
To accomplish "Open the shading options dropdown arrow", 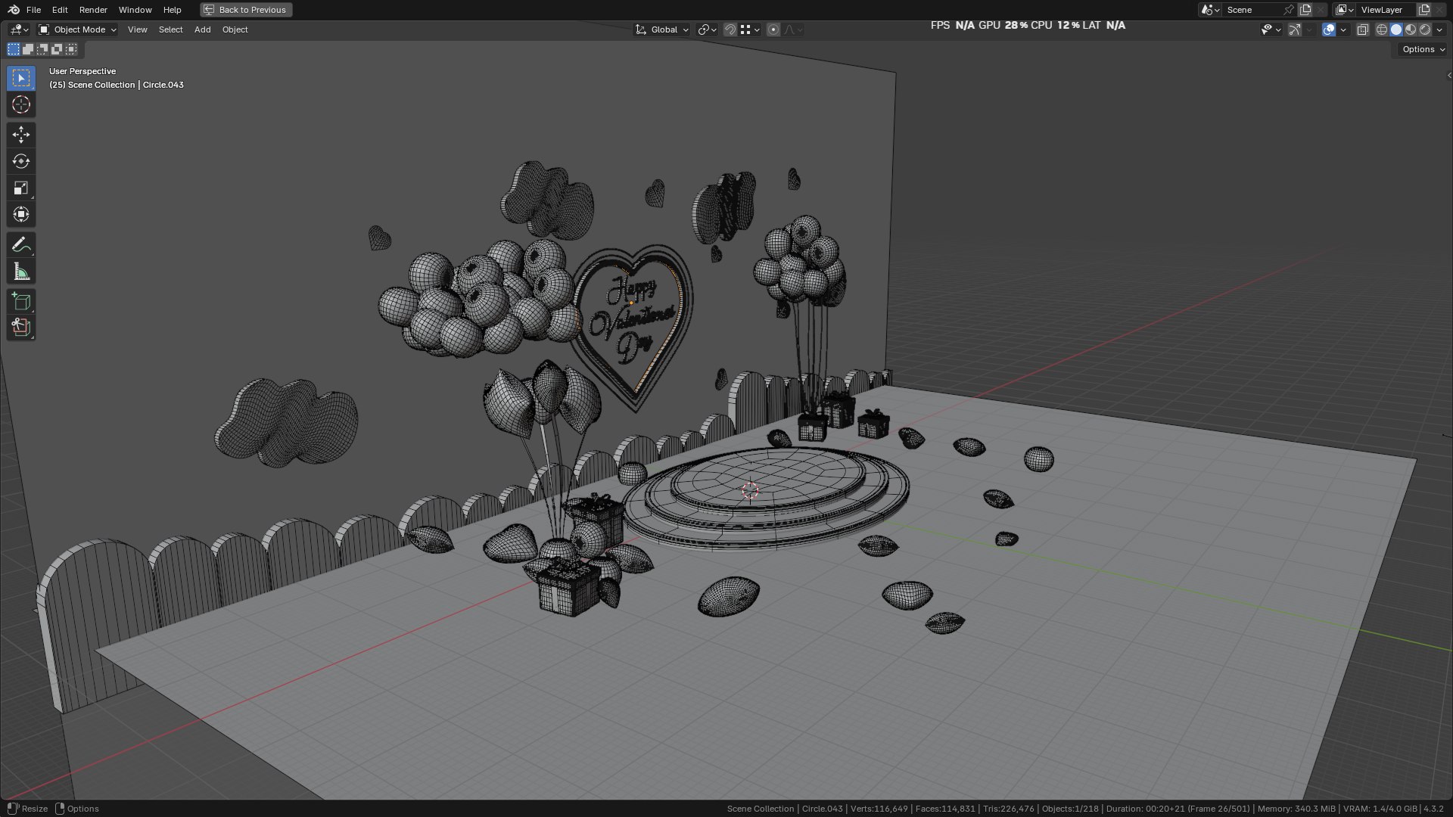I will (x=1439, y=30).
